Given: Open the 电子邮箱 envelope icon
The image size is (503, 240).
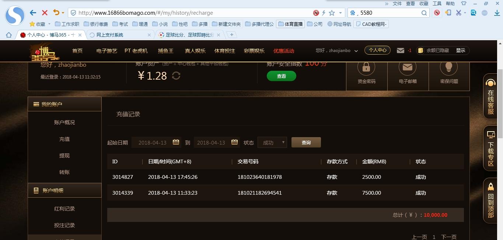Looking at the screenshot, I should pos(408,68).
